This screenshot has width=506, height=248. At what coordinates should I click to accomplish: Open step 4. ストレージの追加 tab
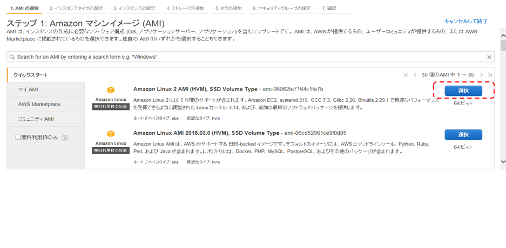tap(185, 9)
